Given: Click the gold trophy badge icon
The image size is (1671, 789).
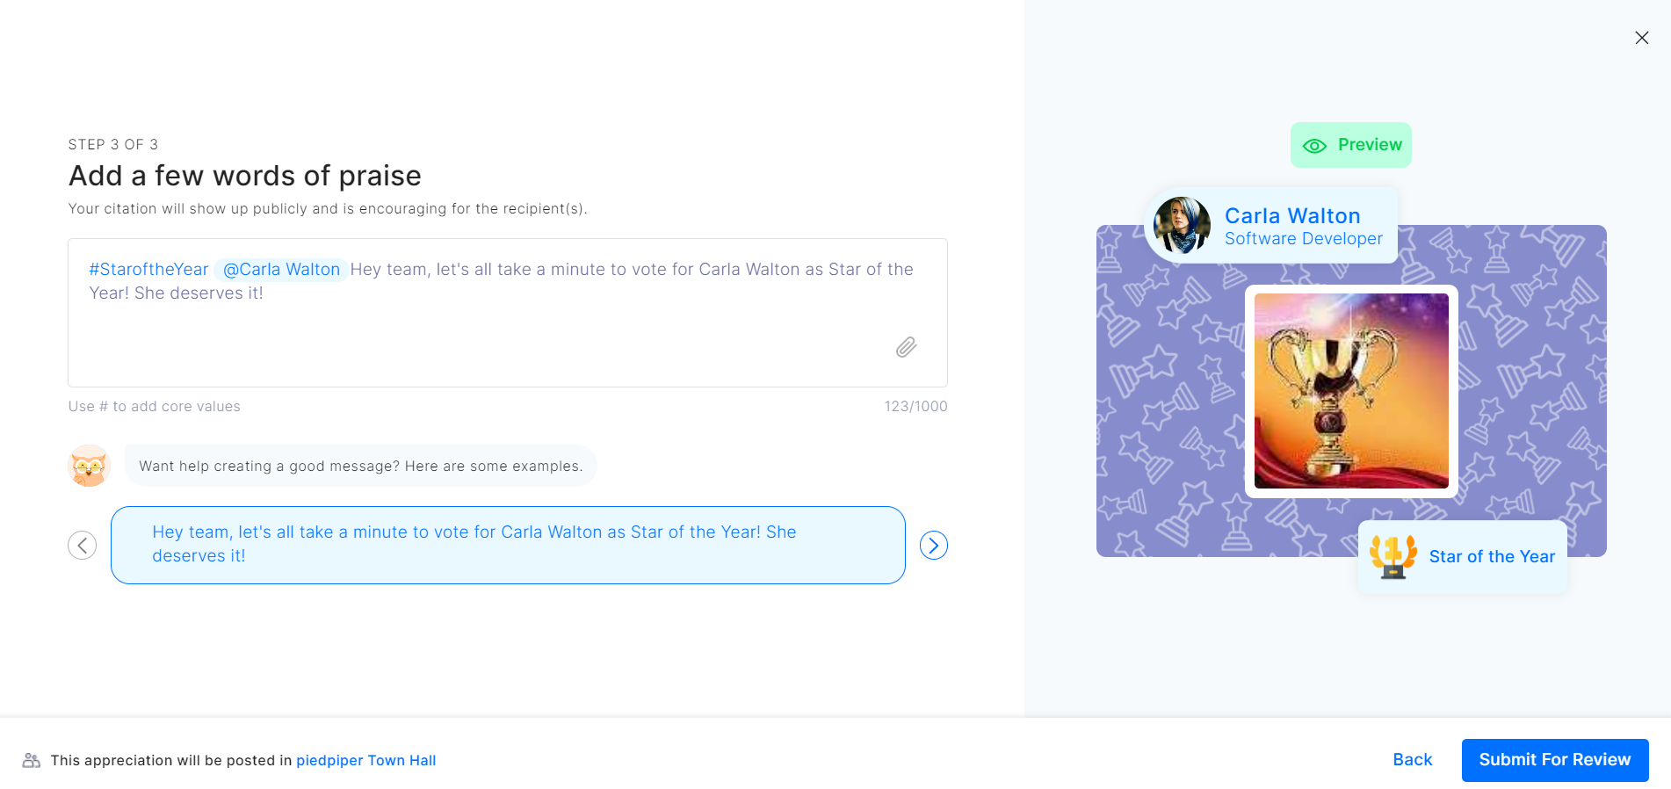Looking at the screenshot, I should coord(1392,557).
